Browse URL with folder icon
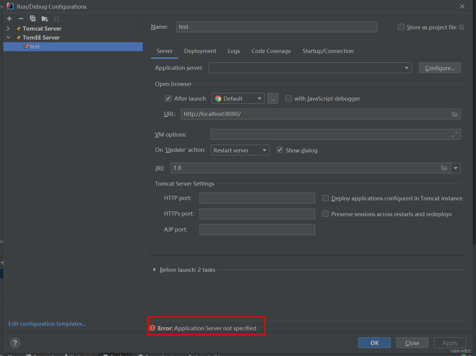 [x=455, y=114]
